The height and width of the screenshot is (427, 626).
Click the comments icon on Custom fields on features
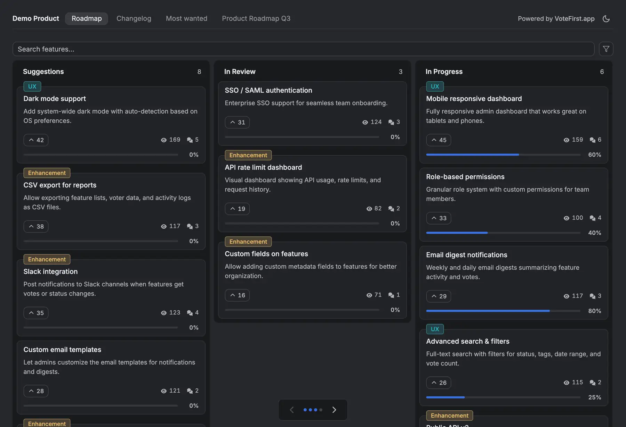pyautogui.click(x=391, y=295)
